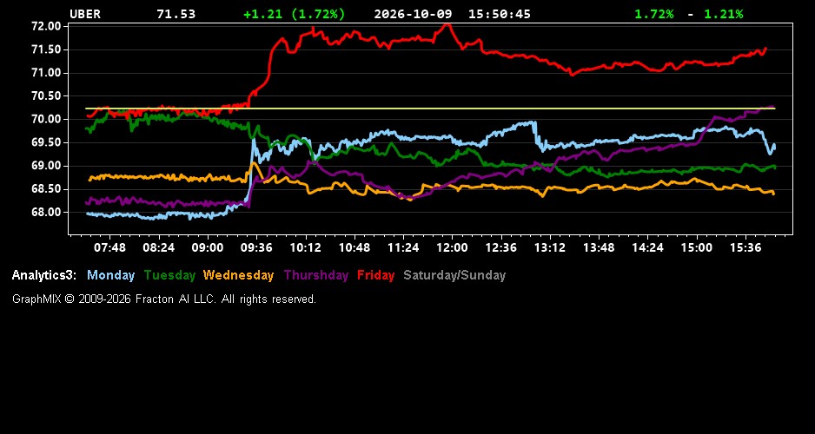Click the 14:24 time axis label
This screenshot has width=815, height=434.
tap(647, 248)
